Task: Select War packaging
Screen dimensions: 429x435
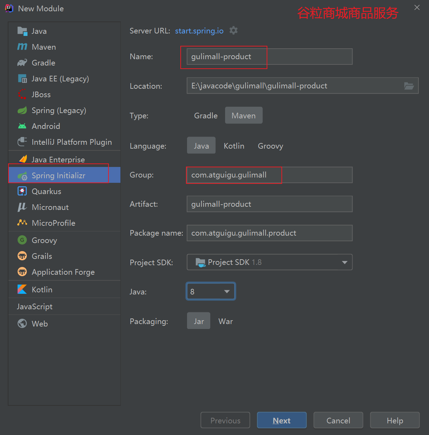Action: click(225, 321)
